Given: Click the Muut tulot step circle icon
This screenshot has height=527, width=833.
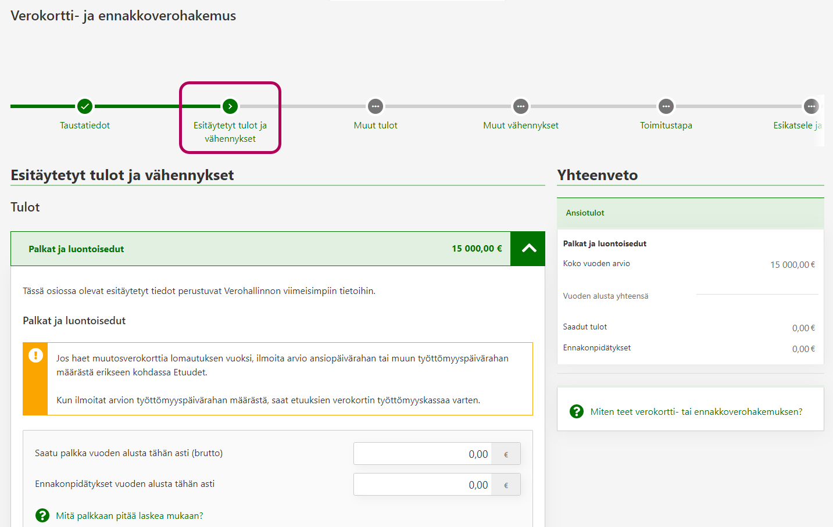Looking at the screenshot, I should point(376,106).
